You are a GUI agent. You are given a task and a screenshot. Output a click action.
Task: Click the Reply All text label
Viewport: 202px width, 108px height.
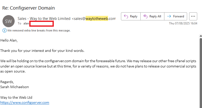(155, 16)
